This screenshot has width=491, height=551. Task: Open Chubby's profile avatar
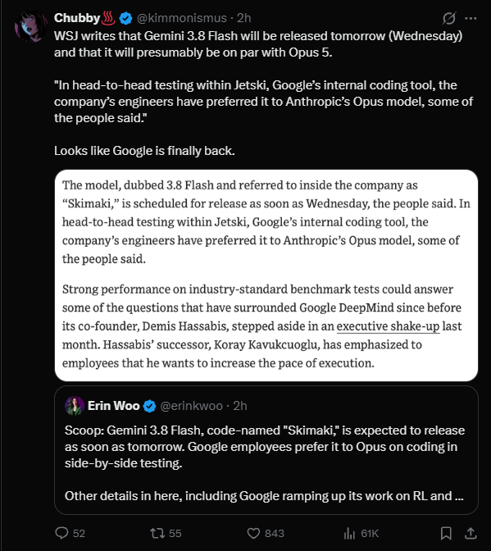(x=31, y=27)
